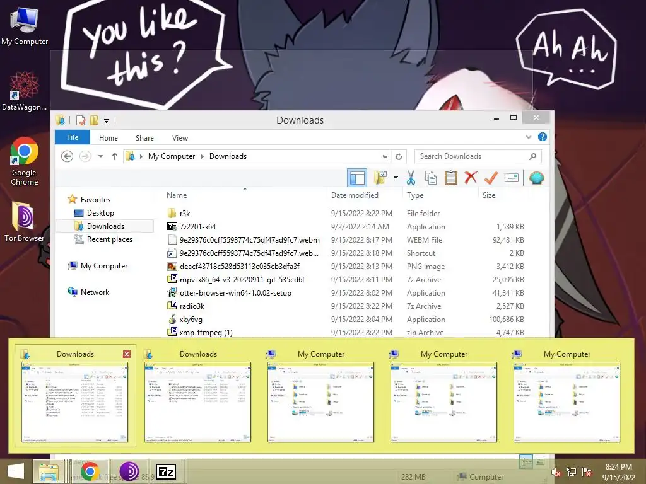
Task: Click the search magnifier icon
Action: coord(532,156)
